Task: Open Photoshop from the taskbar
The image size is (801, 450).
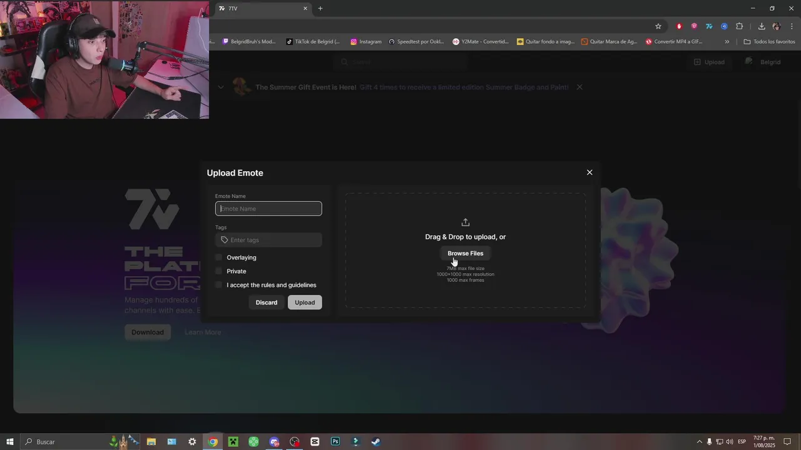Action: [x=335, y=442]
